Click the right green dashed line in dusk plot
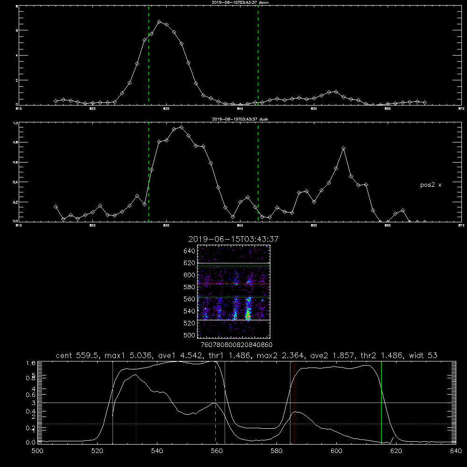 point(258,172)
